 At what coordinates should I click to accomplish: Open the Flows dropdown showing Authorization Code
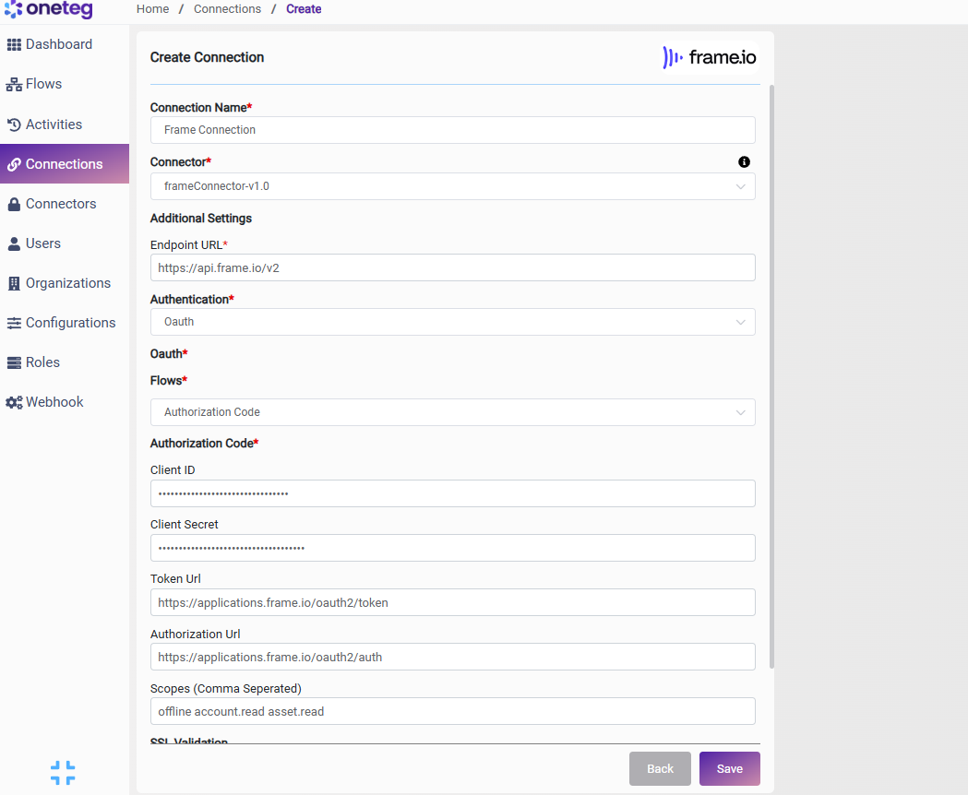click(x=452, y=412)
